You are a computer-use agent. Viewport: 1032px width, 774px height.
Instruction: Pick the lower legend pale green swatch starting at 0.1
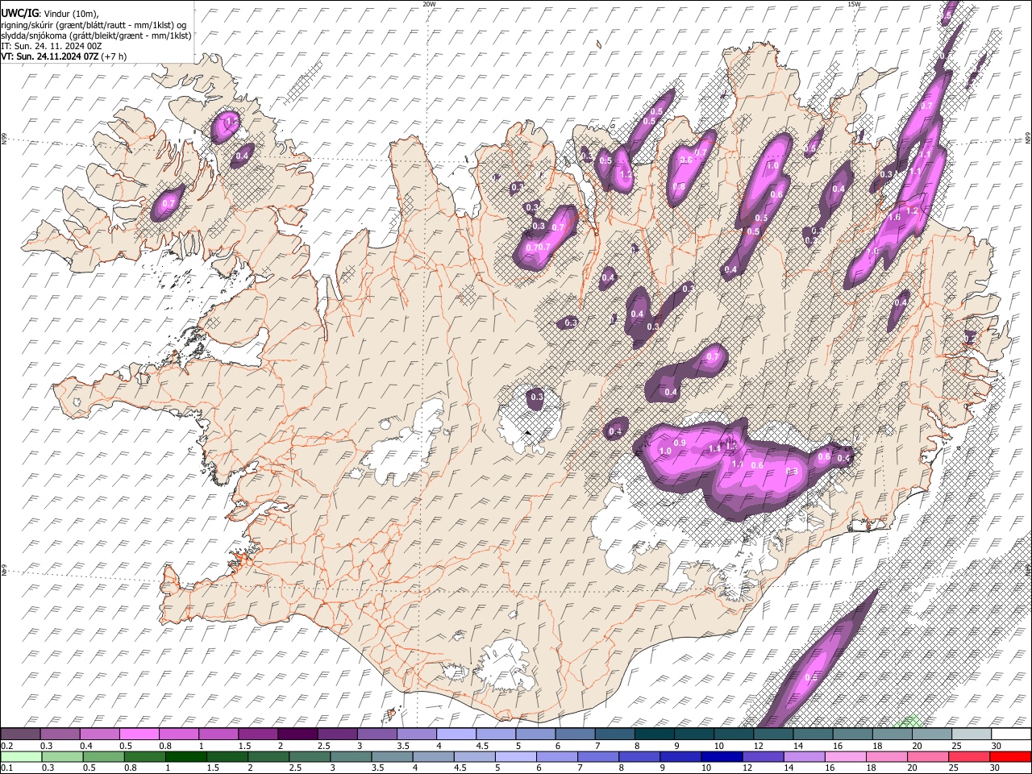(x=20, y=756)
